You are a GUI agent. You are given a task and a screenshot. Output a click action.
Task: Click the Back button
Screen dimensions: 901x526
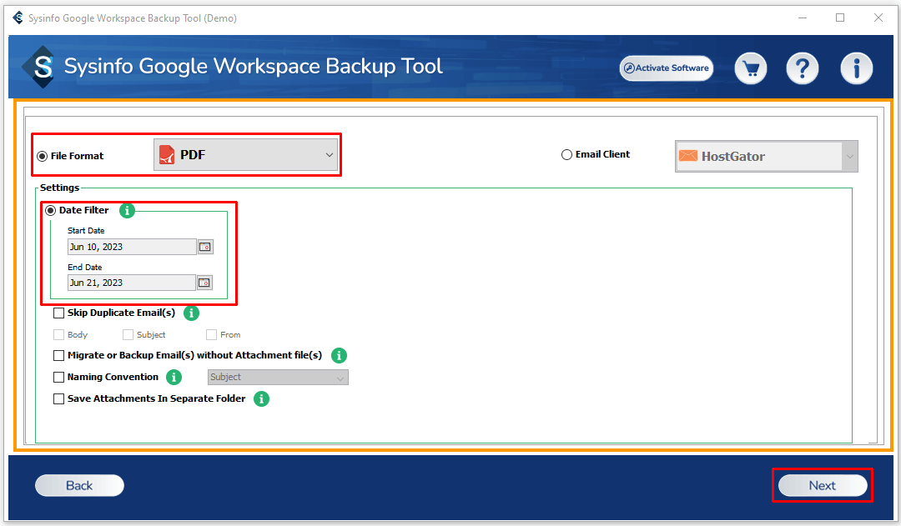pos(79,485)
